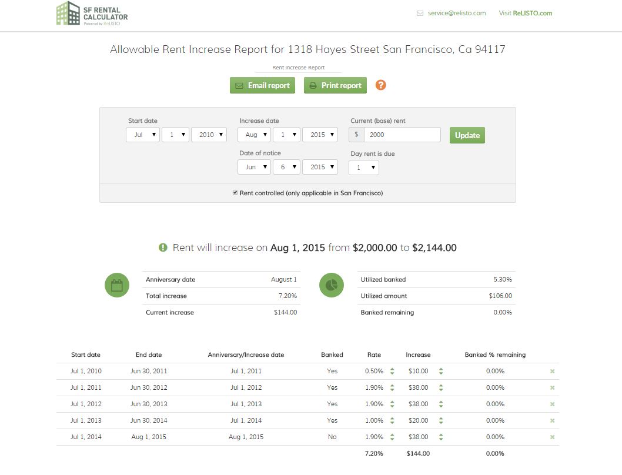Toggle the Rent controlled checkbox
The image size is (622, 475).
235,193
